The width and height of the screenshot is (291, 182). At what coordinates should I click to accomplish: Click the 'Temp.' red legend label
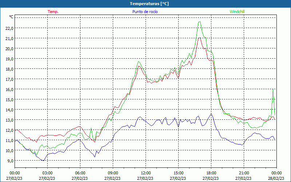point(53,12)
